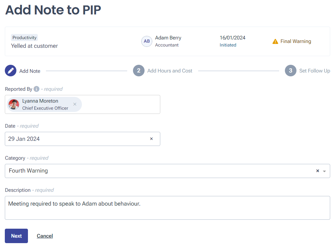
Task: Open the Category Fourth Warning combo box
Action: 168,171
